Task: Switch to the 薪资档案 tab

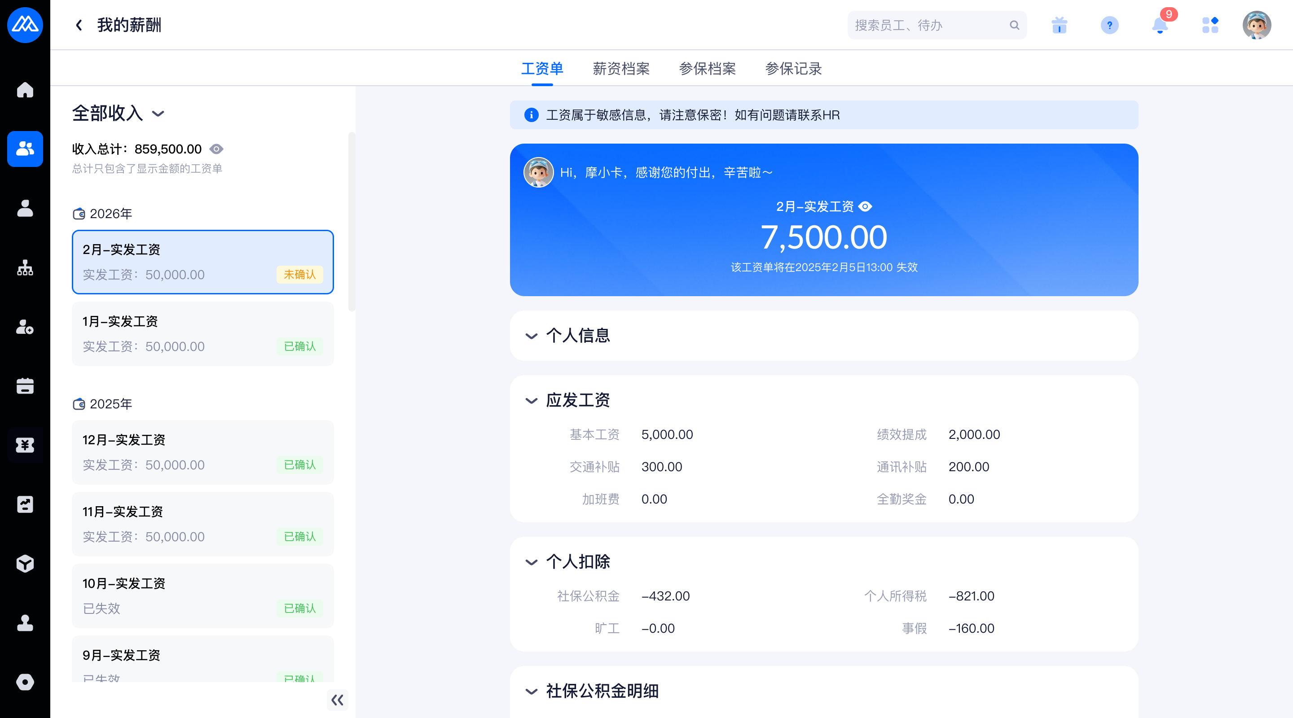Action: pos(621,69)
